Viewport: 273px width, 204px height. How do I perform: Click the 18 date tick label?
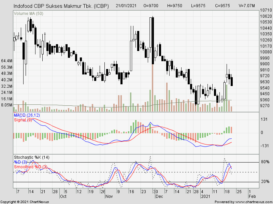coord(227,192)
